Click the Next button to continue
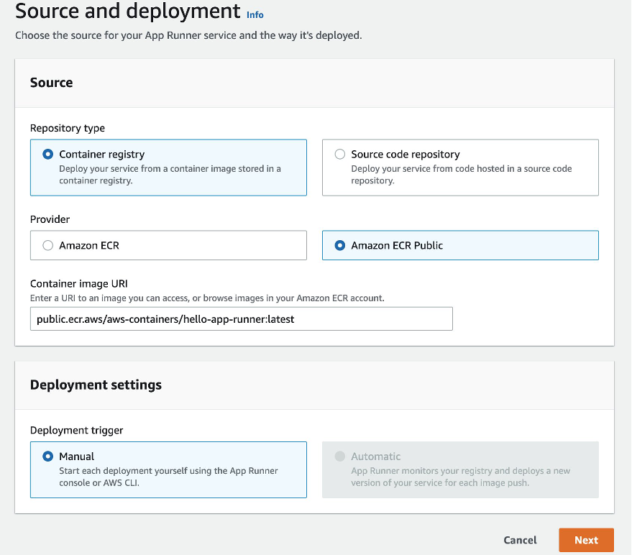This screenshot has height=555, width=632. pos(586,540)
